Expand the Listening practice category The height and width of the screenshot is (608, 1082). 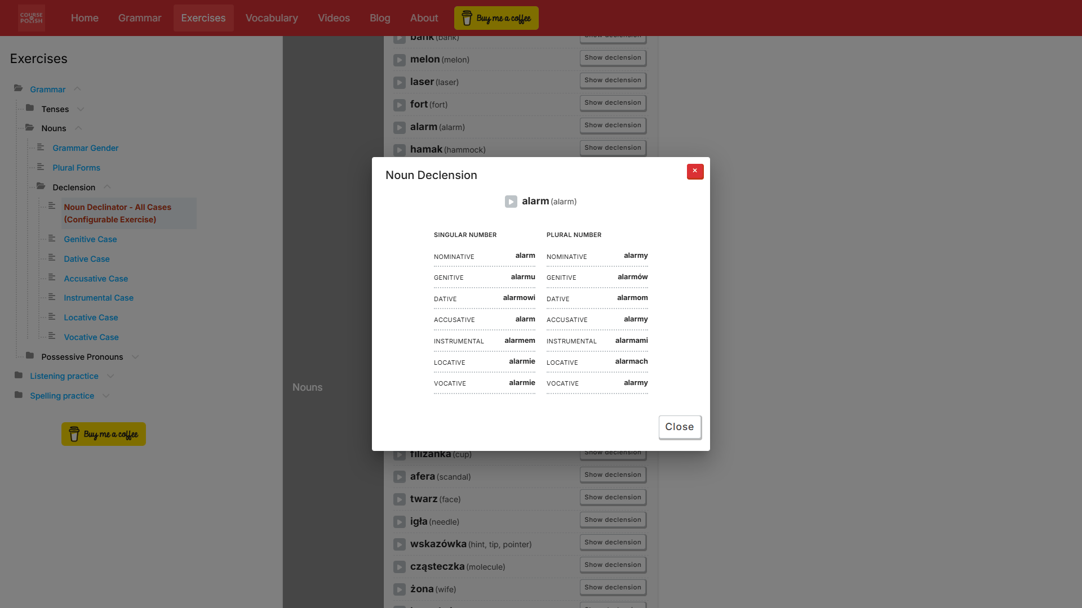pos(110,375)
